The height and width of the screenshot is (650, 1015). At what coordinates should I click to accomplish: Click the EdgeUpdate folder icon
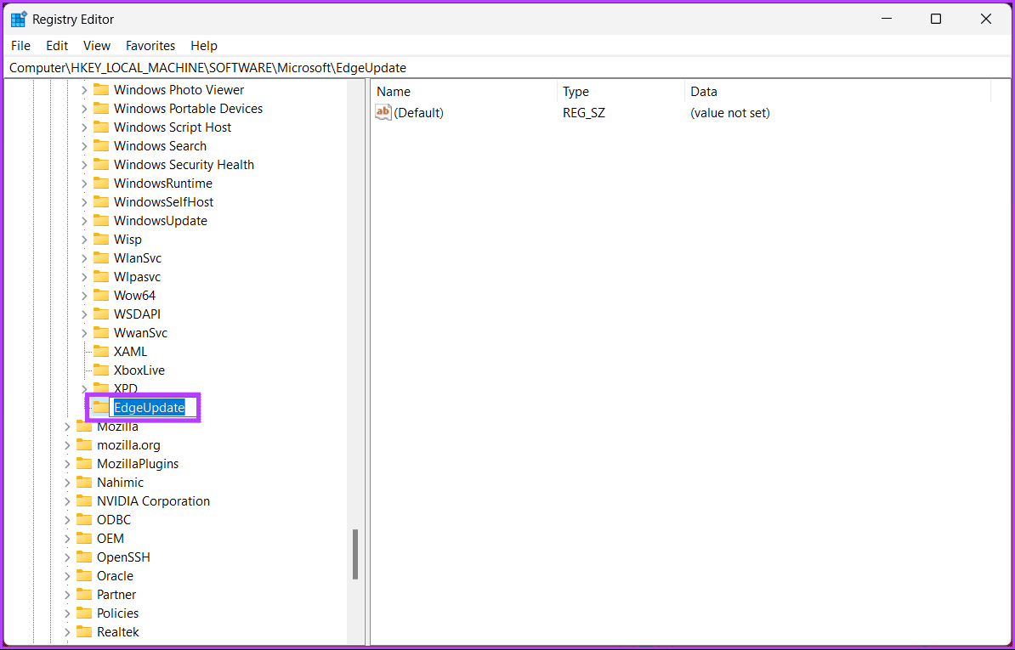click(x=101, y=408)
